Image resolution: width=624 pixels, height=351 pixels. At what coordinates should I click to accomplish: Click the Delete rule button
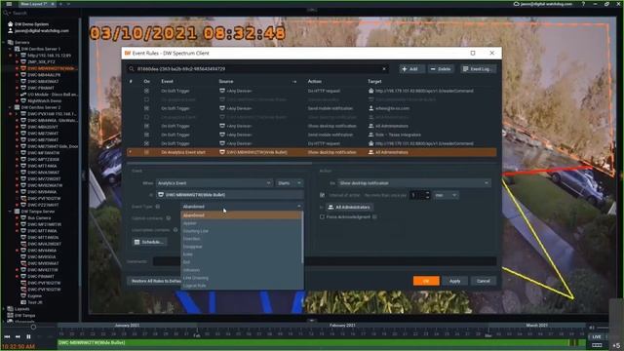(x=441, y=69)
